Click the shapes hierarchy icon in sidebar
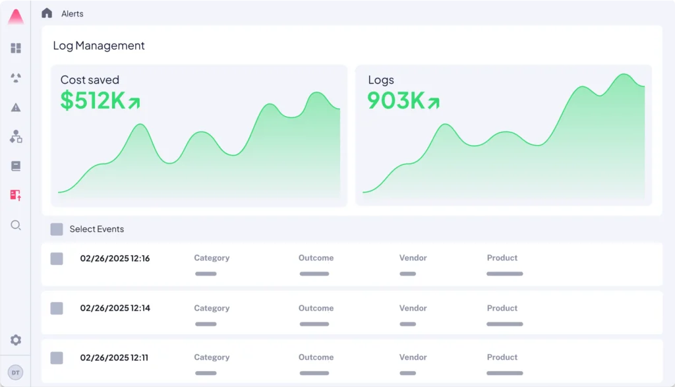 [16, 136]
